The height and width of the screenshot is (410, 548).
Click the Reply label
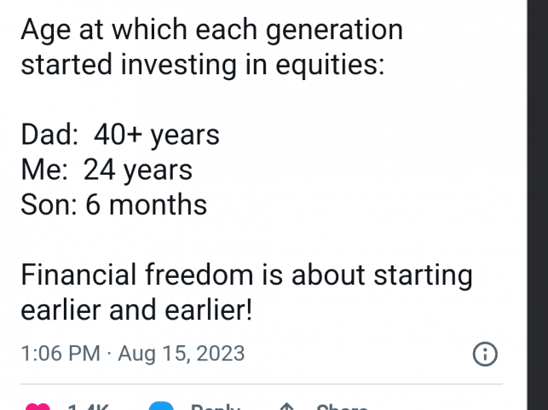click(x=215, y=407)
